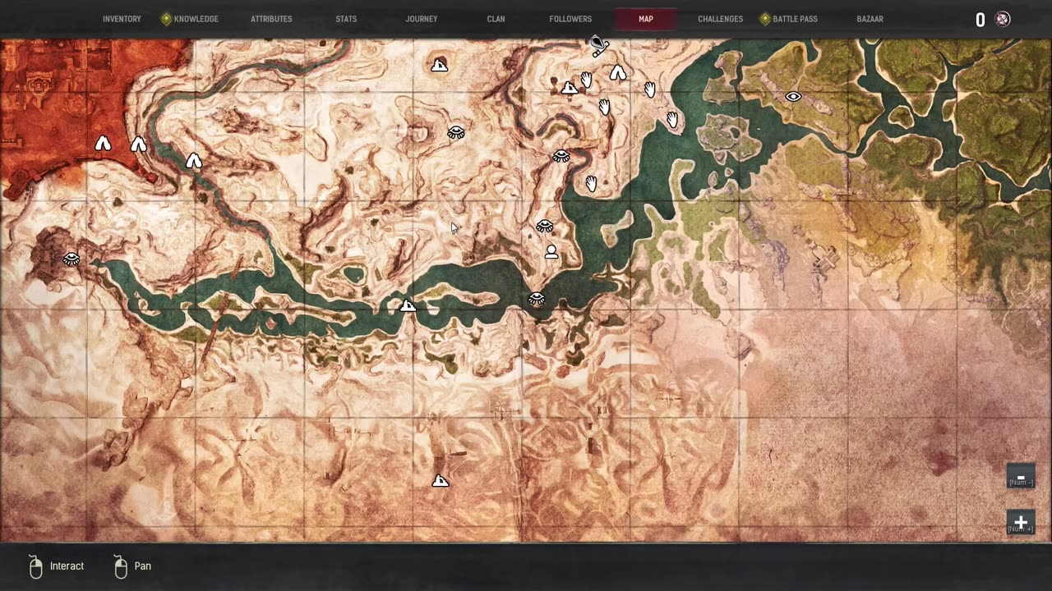Select the eye marker at the river's far west end
Image resolution: width=1052 pixels, height=591 pixels.
pyautogui.click(x=72, y=259)
